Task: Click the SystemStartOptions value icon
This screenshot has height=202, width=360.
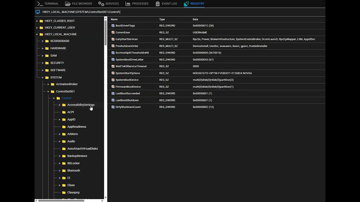Action: click(x=113, y=73)
